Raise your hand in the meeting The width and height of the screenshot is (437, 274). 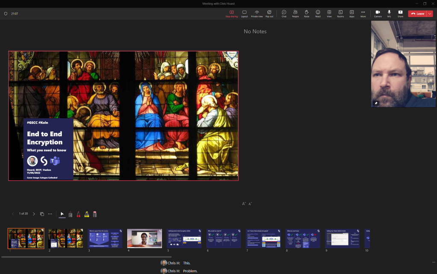click(307, 14)
